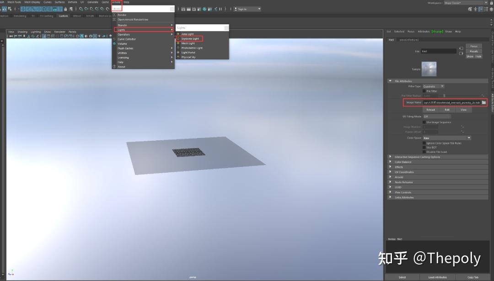Open UV Tiling Mode dropdown
The image size is (494, 281).
tap(437, 117)
